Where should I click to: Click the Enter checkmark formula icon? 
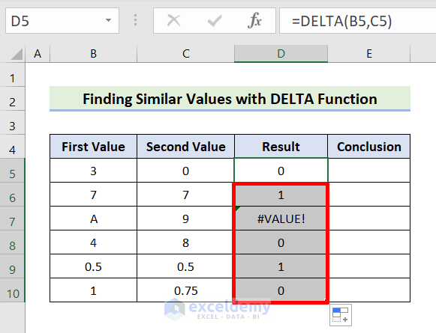pyautogui.click(x=215, y=21)
